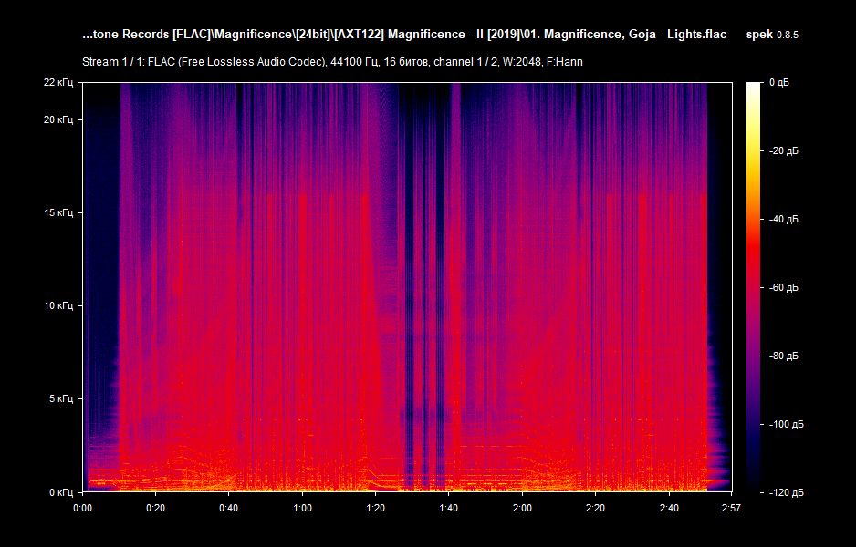Click the 2:00 time axis label
Viewport: 856px width, 547px height.
tap(522, 509)
